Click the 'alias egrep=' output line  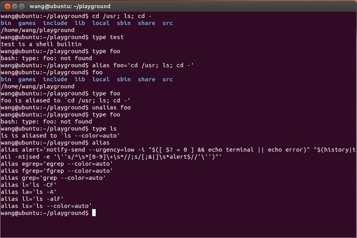click(x=57, y=163)
